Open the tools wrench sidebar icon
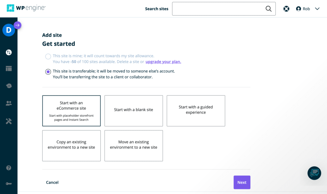327x194 pixels. [x=9, y=121]
